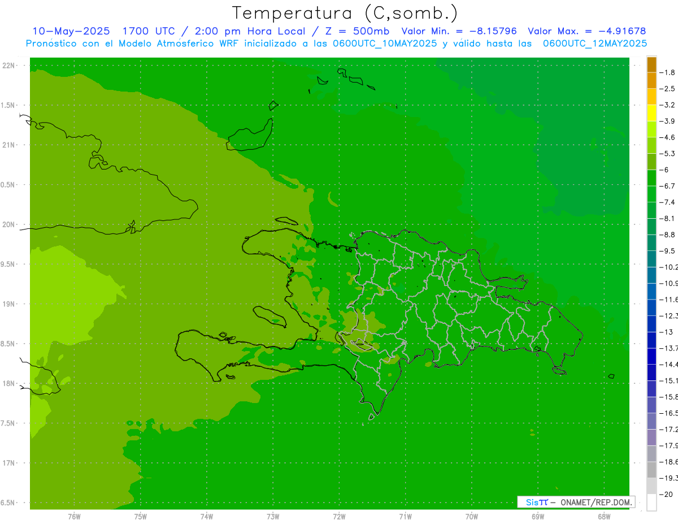Click the "73W" longitude label
The width and height of the screenshot is (678, 524).
point(273,517)
